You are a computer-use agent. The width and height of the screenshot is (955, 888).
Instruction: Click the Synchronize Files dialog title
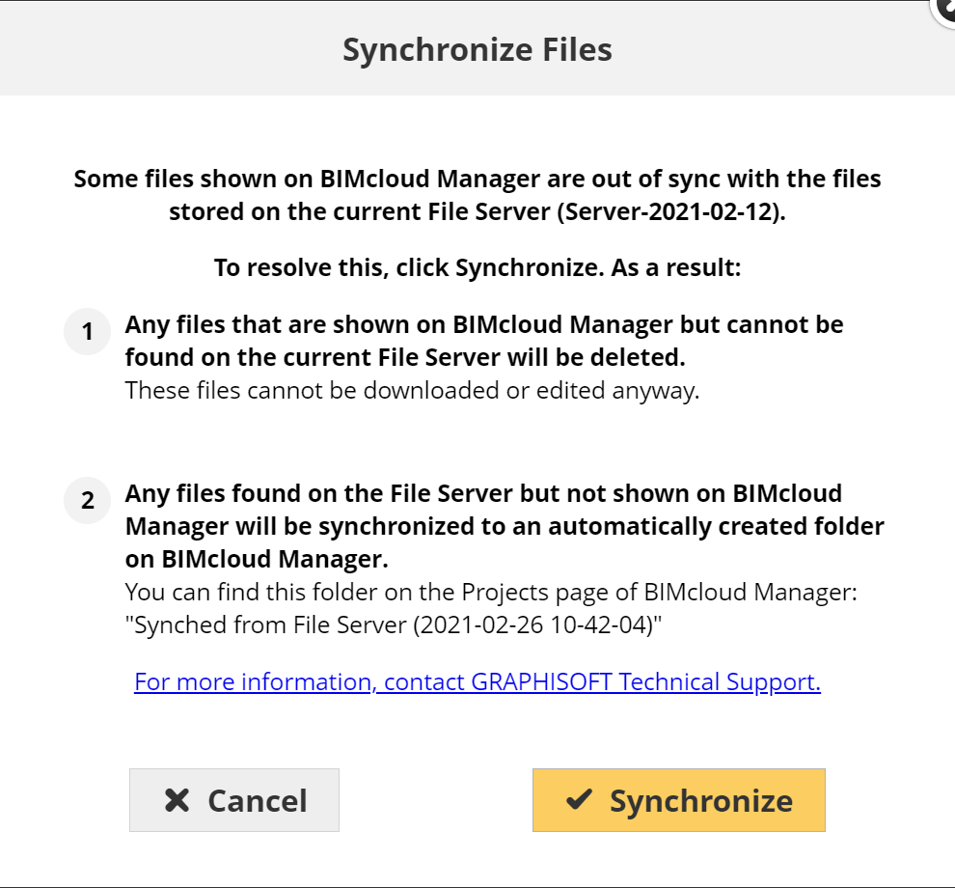(477, 49)
